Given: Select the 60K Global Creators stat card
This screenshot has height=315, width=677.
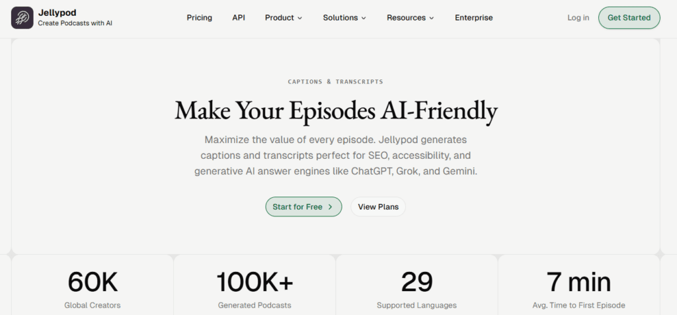Looking at the screenshot, I should [x=93, y=287].
